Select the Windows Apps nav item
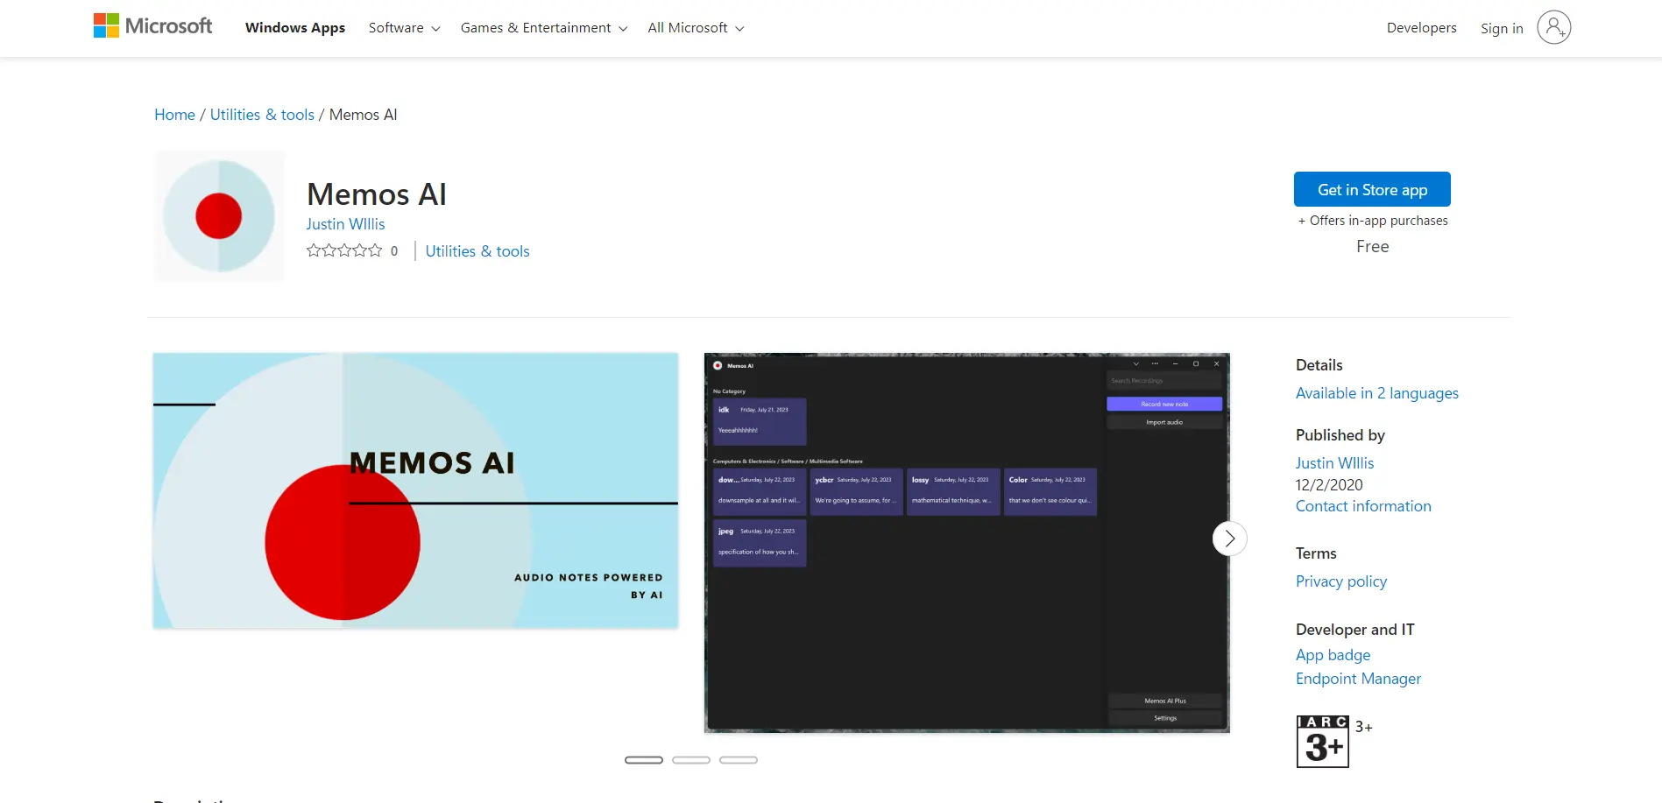The width and height of the screenshot is (1662, 803). click(x=295, y=28)
